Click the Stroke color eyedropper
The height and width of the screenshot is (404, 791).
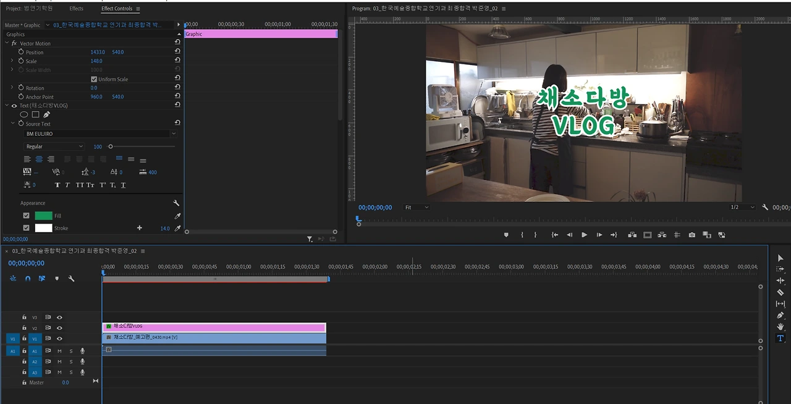177,229
